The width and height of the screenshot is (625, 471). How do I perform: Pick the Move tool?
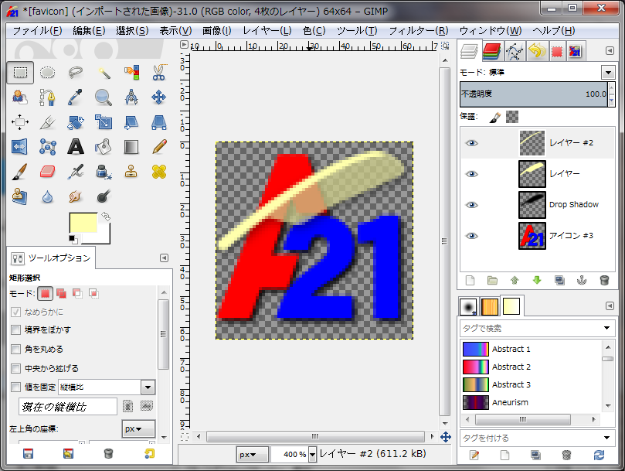click(159, 97)
